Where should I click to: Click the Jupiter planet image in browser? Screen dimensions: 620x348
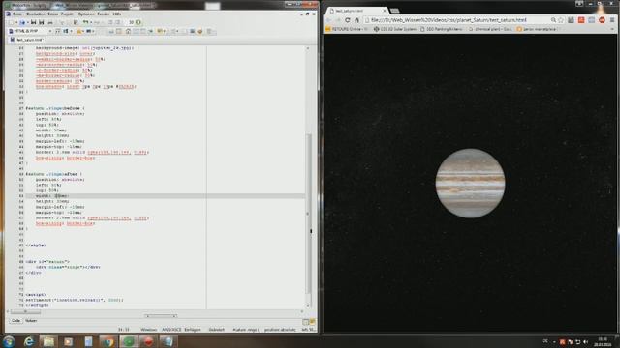470,183
